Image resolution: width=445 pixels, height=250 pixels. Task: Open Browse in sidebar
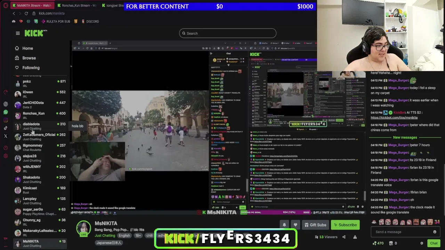pos(25,58)
